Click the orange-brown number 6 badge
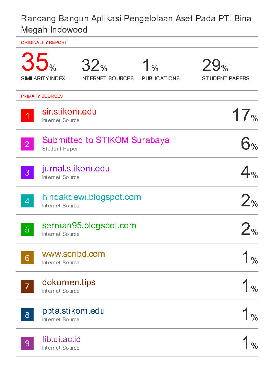This screenshot has width=272, height=385. (x=27, y=258)
